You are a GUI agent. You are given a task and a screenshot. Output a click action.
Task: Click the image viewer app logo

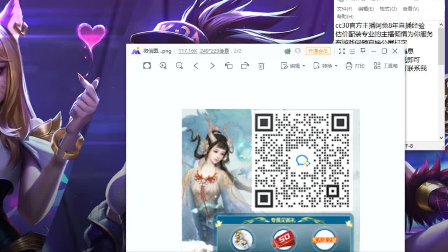point(136,51)
